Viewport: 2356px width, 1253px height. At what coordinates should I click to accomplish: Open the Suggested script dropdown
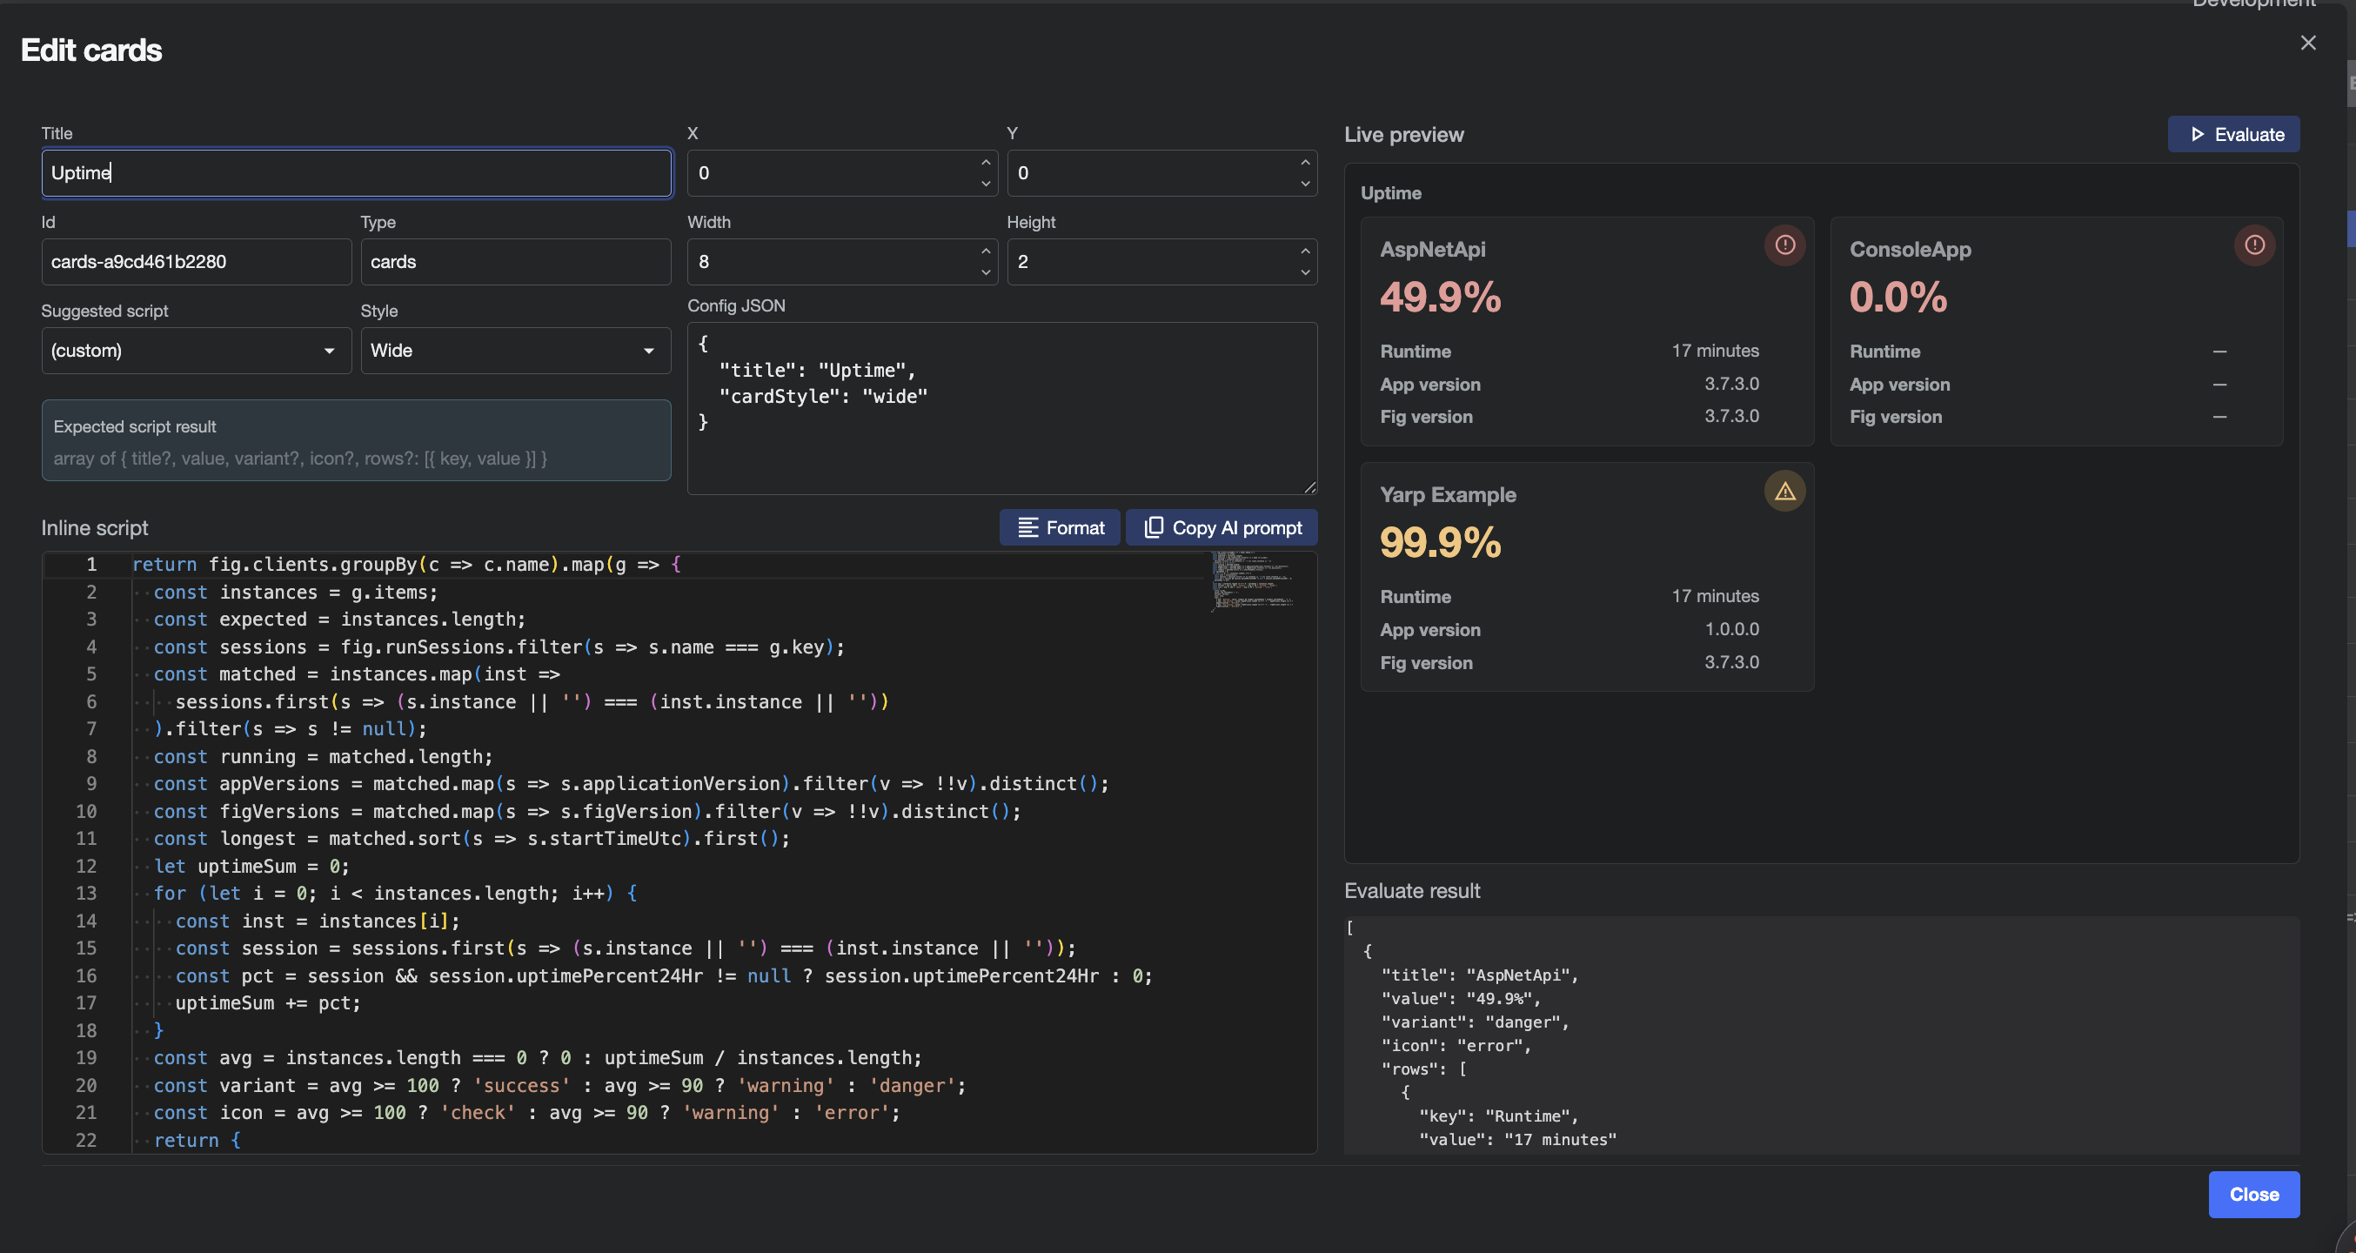[197, 352]
